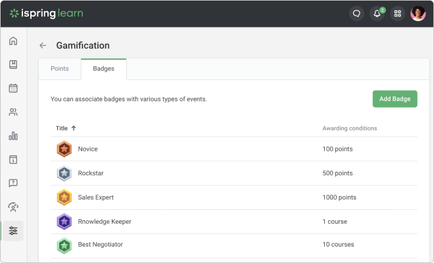Click the Gamification page heading

[x=83, y=45]
